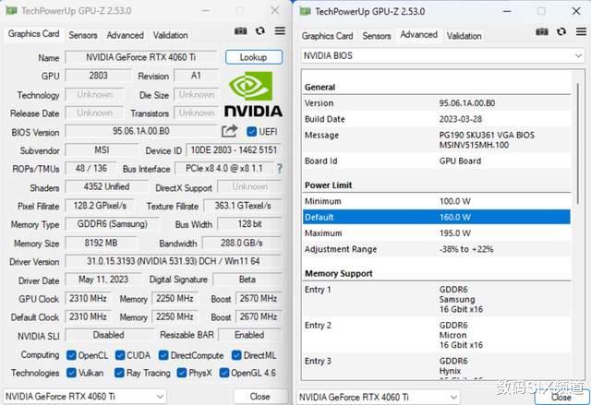The image size is (591, 405).
Task: Toggle the Vulkan checkbox
Action: [x=71, y=373]
